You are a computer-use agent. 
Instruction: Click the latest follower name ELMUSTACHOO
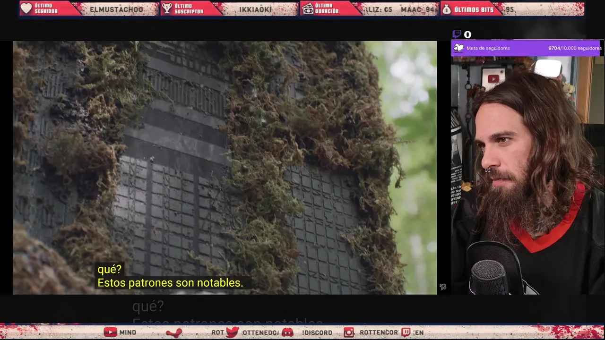click(116, 9)
